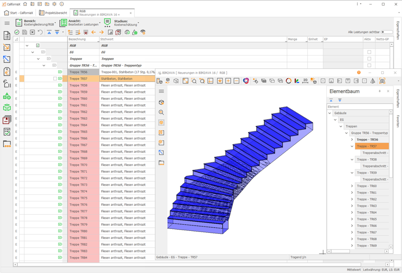Viewport: 402px width, 273px height.
Task: Click the euro price tag sidebar icon
Action: click(x=7, y=71)
